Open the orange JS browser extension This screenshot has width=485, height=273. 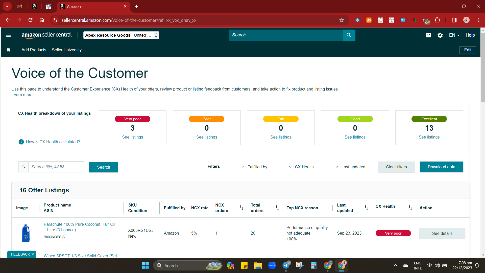[x=369, y=20]
